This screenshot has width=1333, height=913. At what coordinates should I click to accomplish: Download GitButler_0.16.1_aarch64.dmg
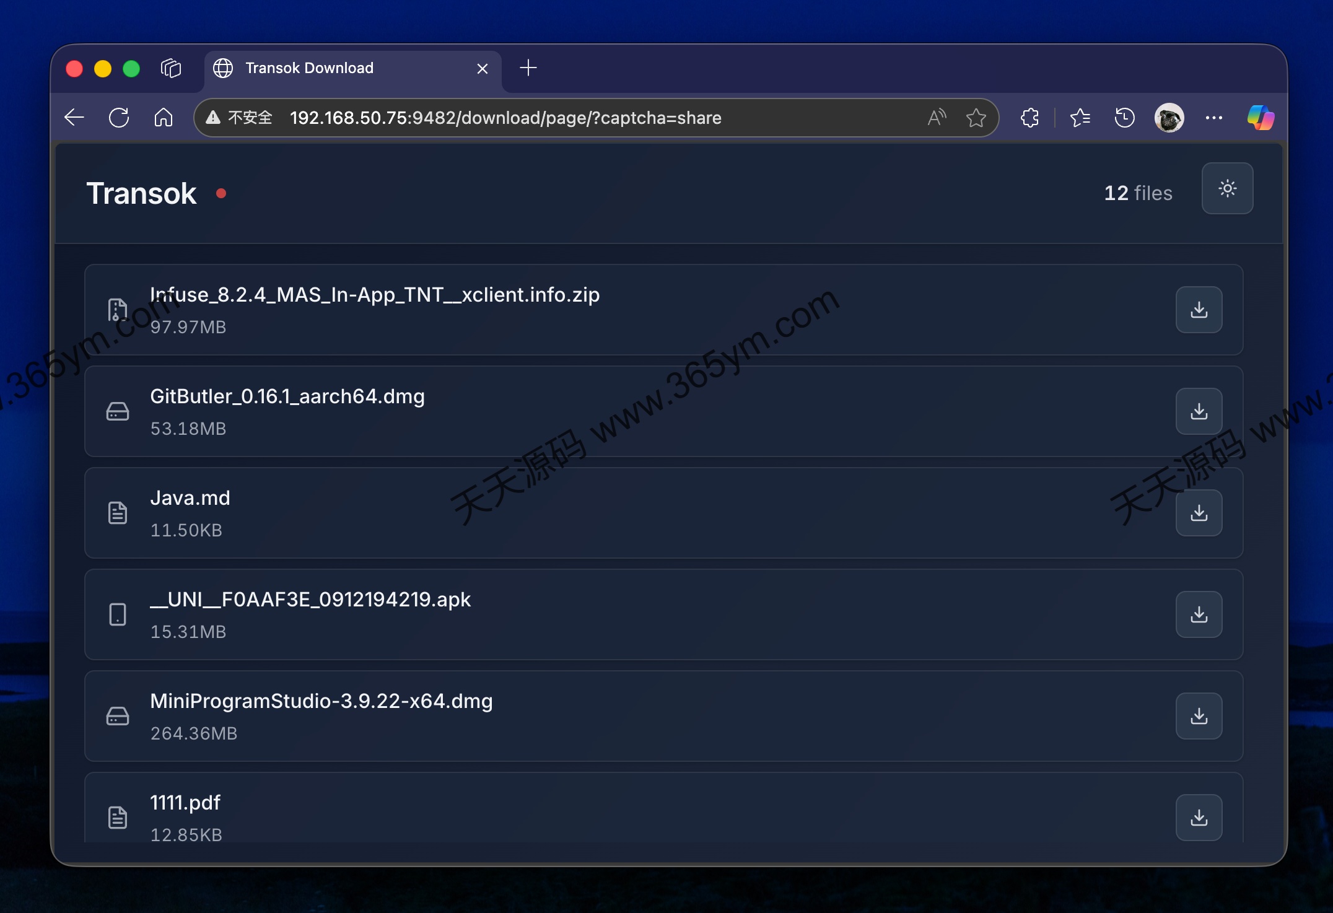pos(1198,411)
